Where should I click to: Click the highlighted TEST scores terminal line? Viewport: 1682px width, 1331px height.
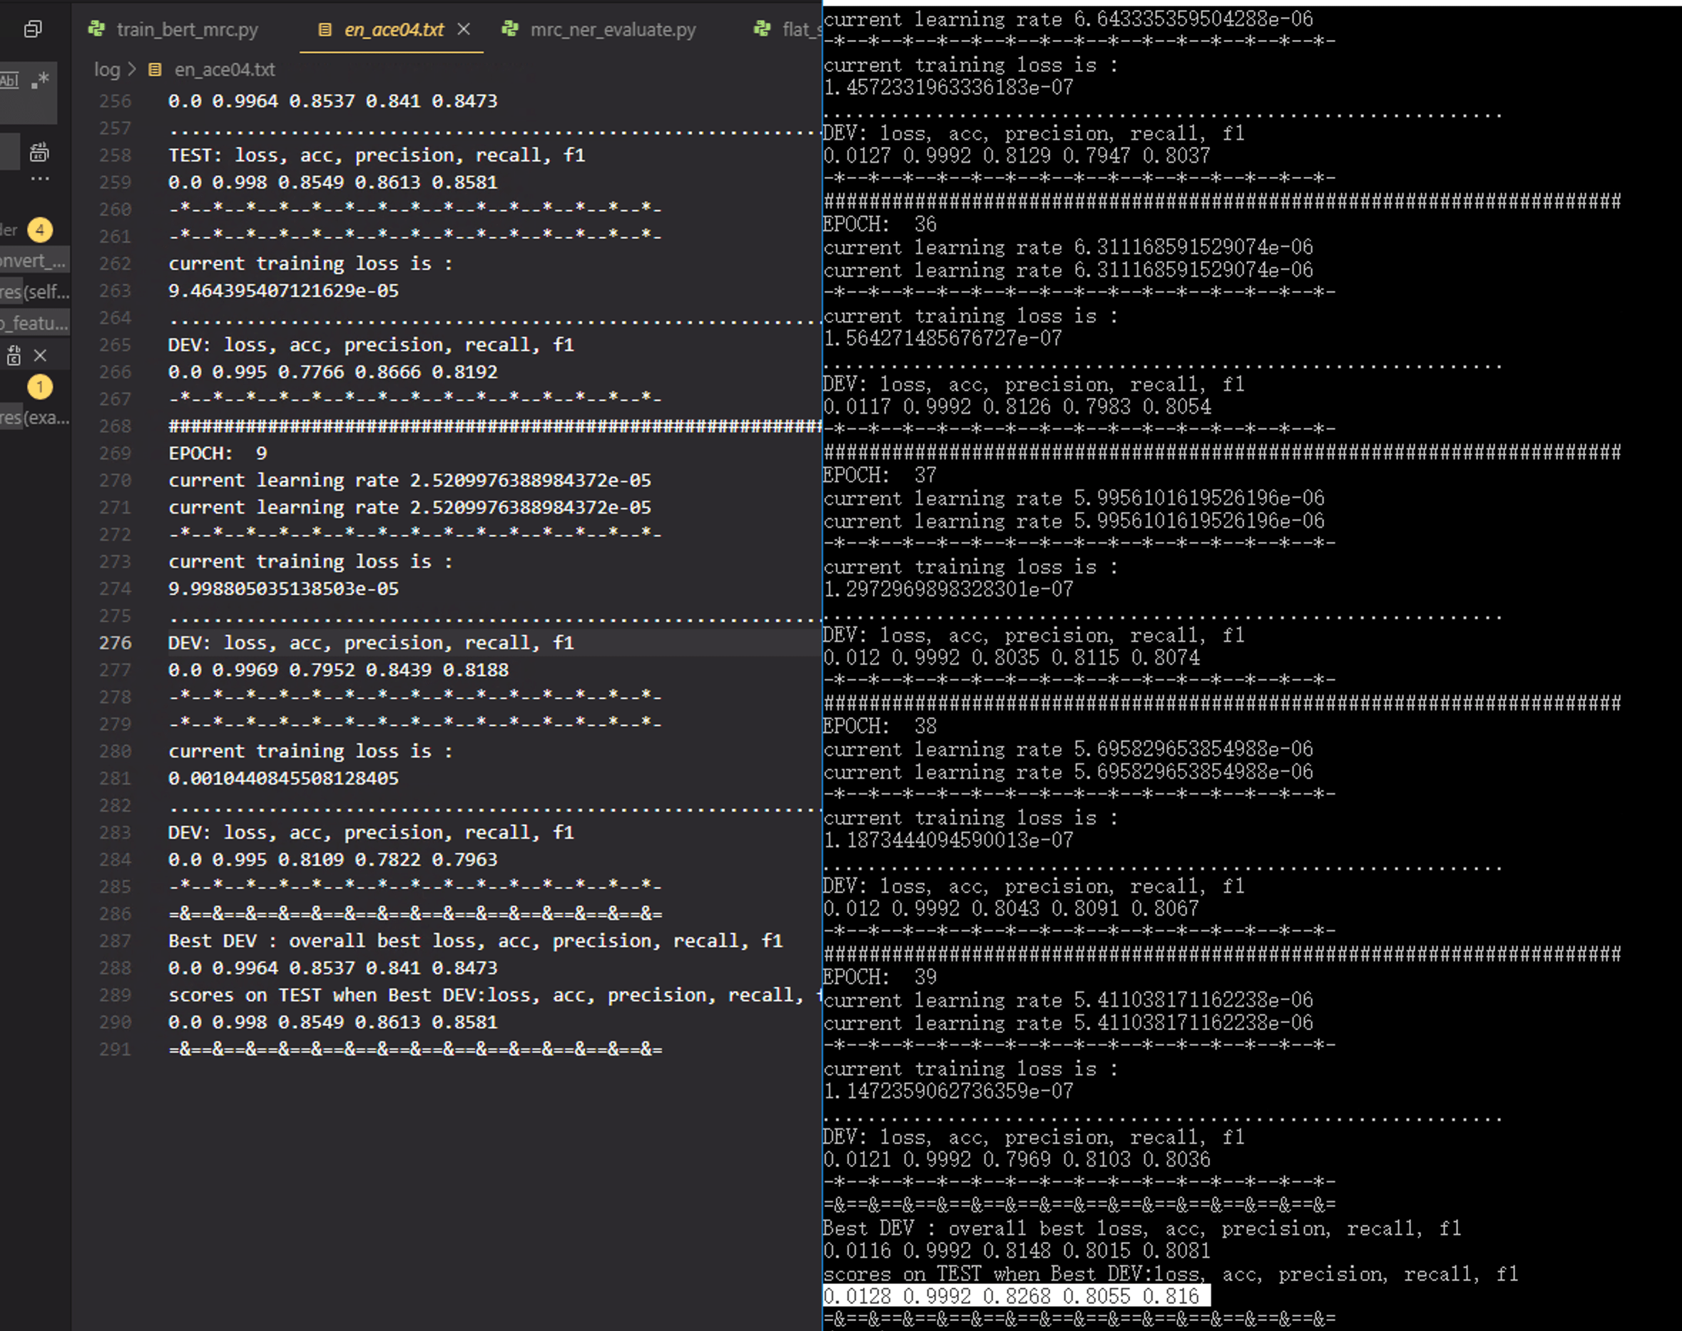coord(1016,1296)
